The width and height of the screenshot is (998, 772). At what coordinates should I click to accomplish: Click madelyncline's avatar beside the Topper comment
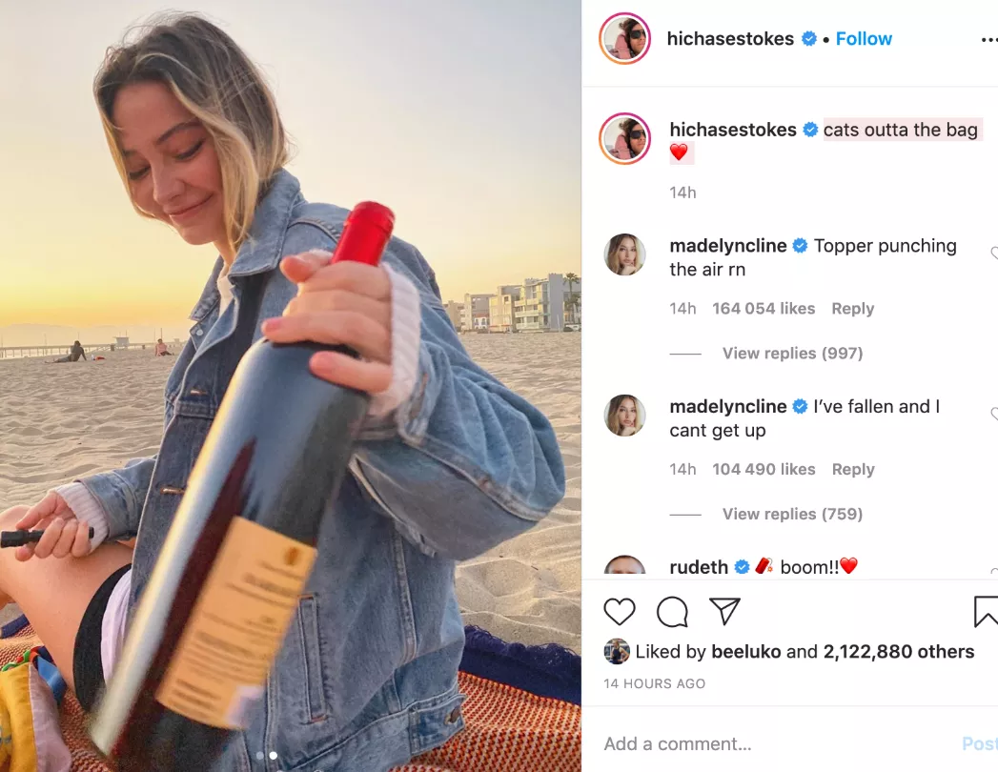click(625, 254)
